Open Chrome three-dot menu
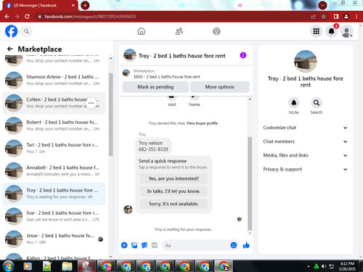The height and width of the screenshot is (272, 363). 356,17
